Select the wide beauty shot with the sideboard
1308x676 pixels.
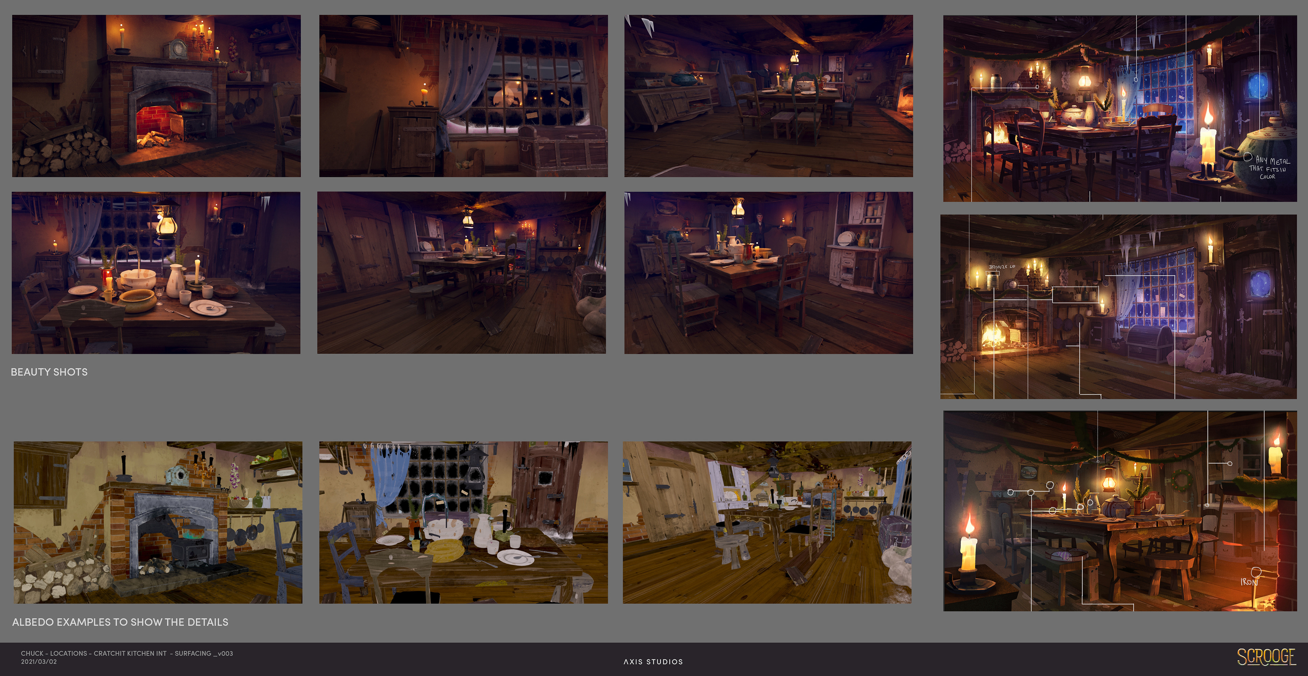[x=768, y=96]
